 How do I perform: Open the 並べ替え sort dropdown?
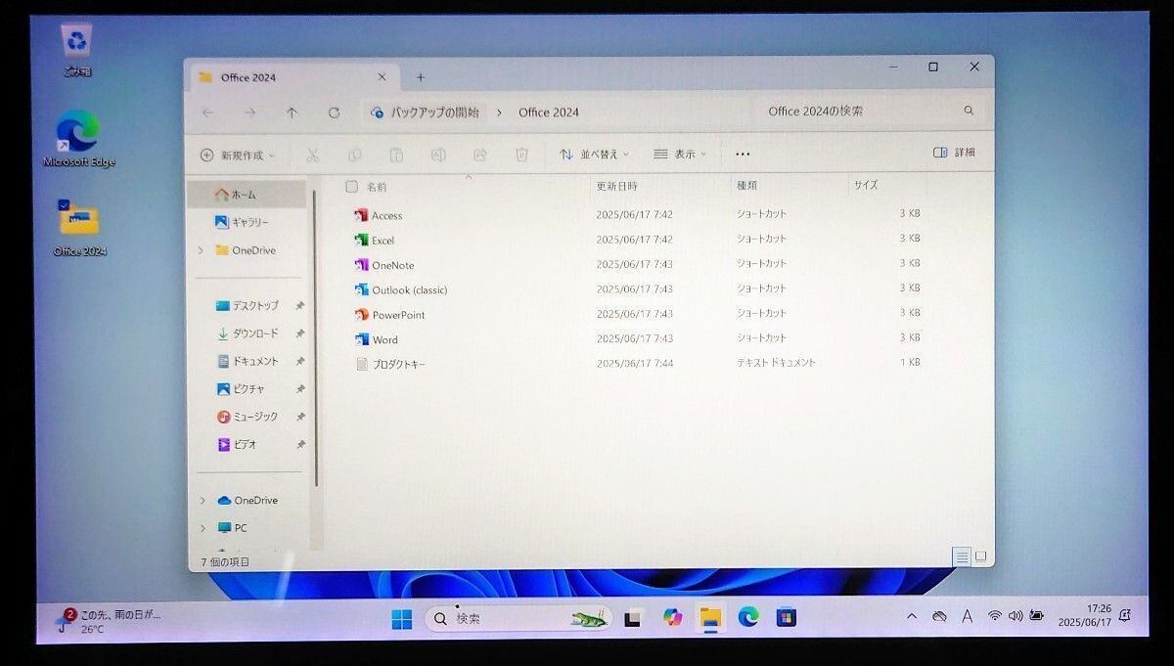click(x=594, y=155)
